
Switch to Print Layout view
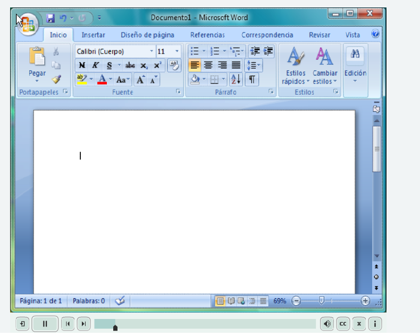220,301
